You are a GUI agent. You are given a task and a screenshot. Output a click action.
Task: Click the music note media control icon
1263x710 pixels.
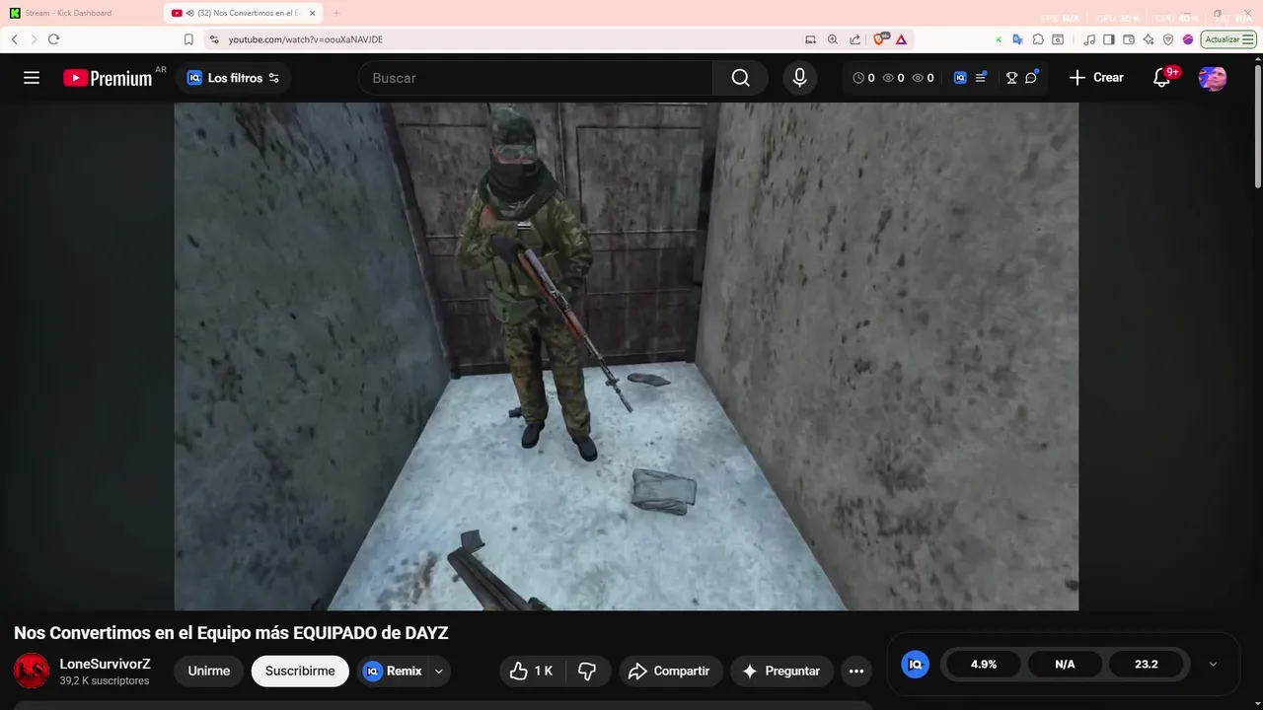click(1089, 39)
